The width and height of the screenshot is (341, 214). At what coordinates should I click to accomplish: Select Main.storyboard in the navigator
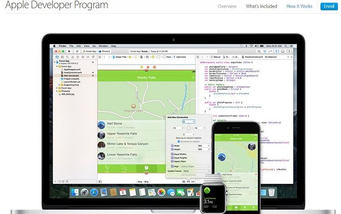point(71,75)
